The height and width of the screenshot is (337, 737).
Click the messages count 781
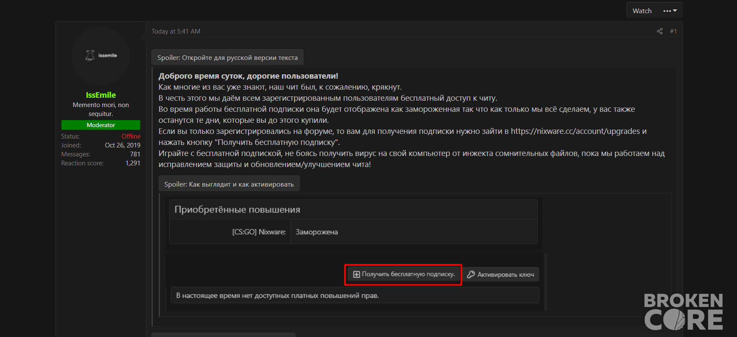(135, 154)
